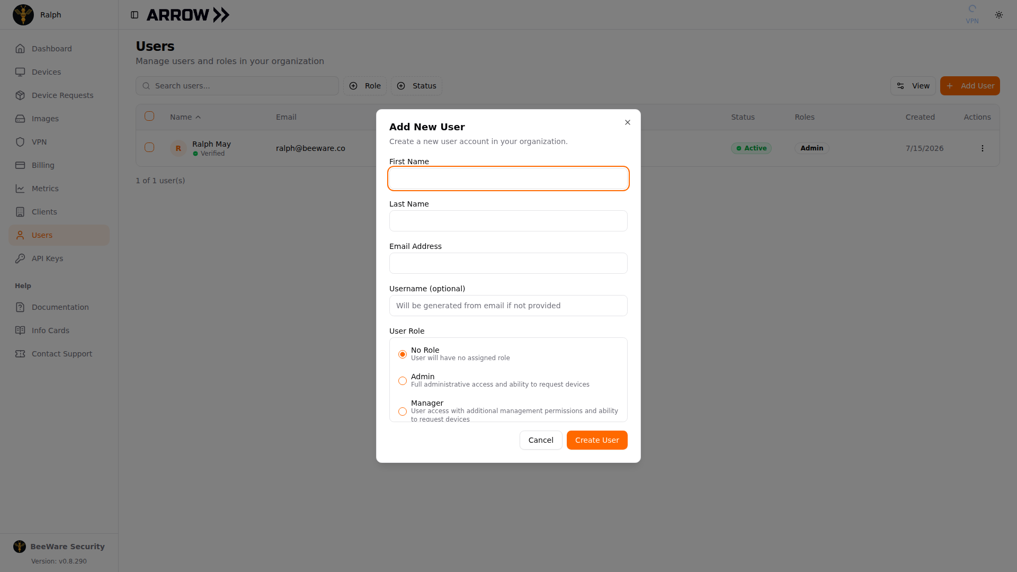Viewport: 1017px width, 572px height.
Task: Click the Create User button
Action: point(597,440)
